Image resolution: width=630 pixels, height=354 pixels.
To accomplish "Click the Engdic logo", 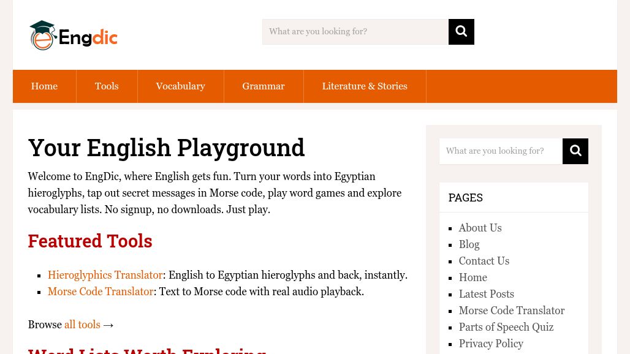I will pos(73,36).
